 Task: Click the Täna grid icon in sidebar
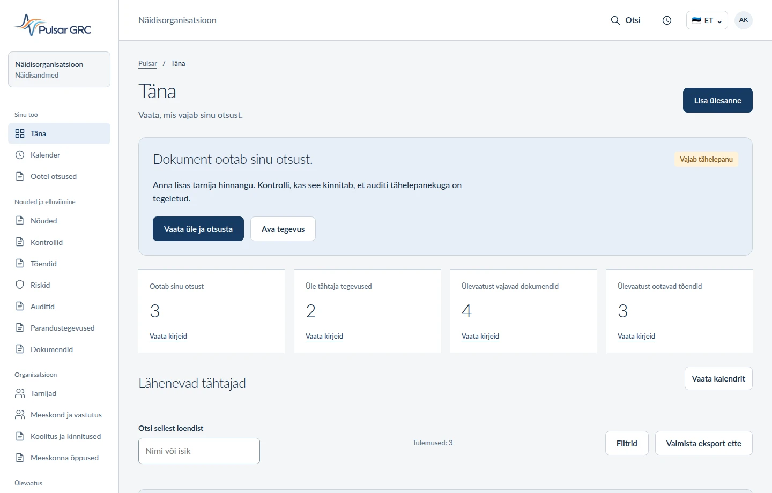20,133
